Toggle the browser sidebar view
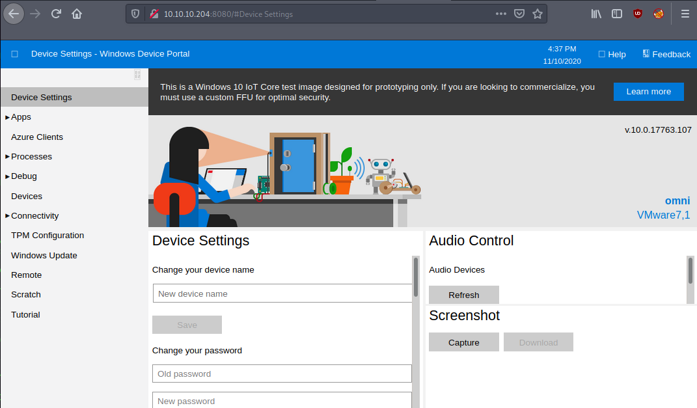This screenshot has height=408, width=697. pos(617,14)
